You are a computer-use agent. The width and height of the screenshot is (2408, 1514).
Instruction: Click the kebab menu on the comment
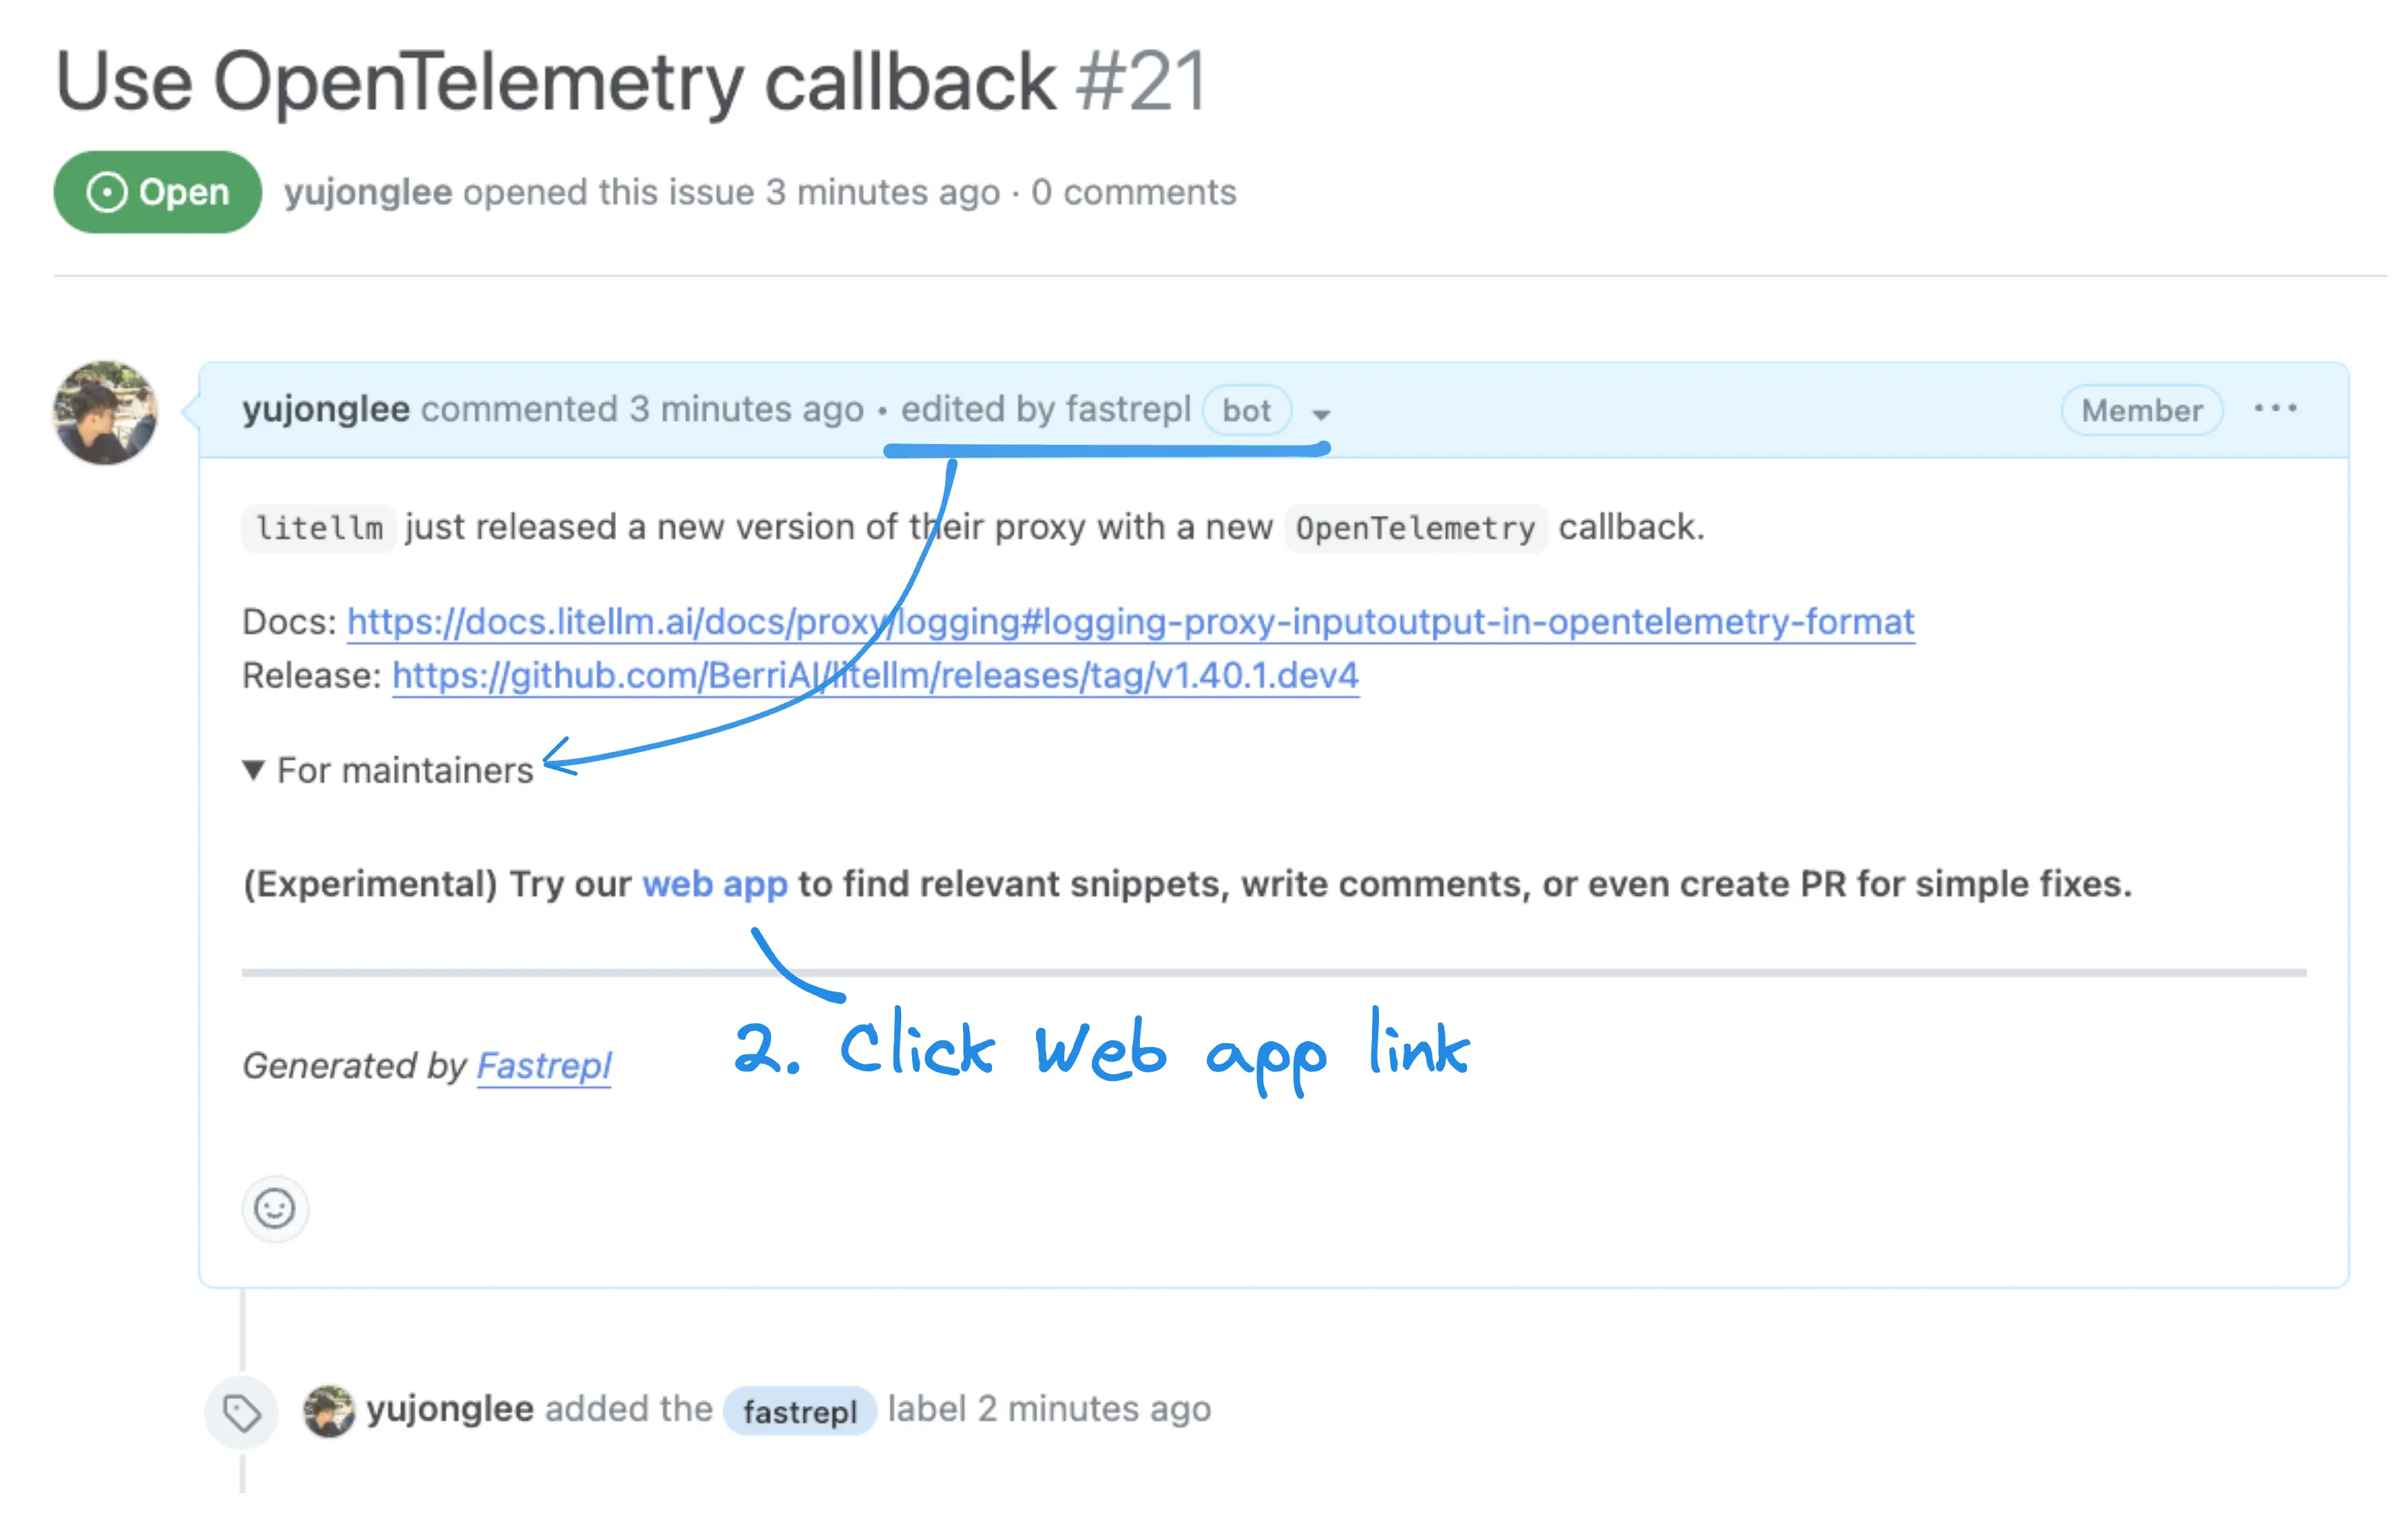pyautogui.click(x=2276, y=408)
